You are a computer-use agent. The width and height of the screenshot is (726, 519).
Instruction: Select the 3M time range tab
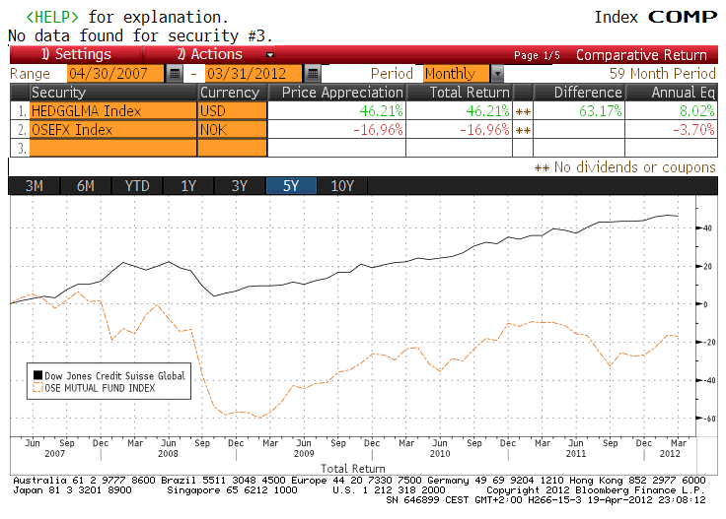pos(34,186)
